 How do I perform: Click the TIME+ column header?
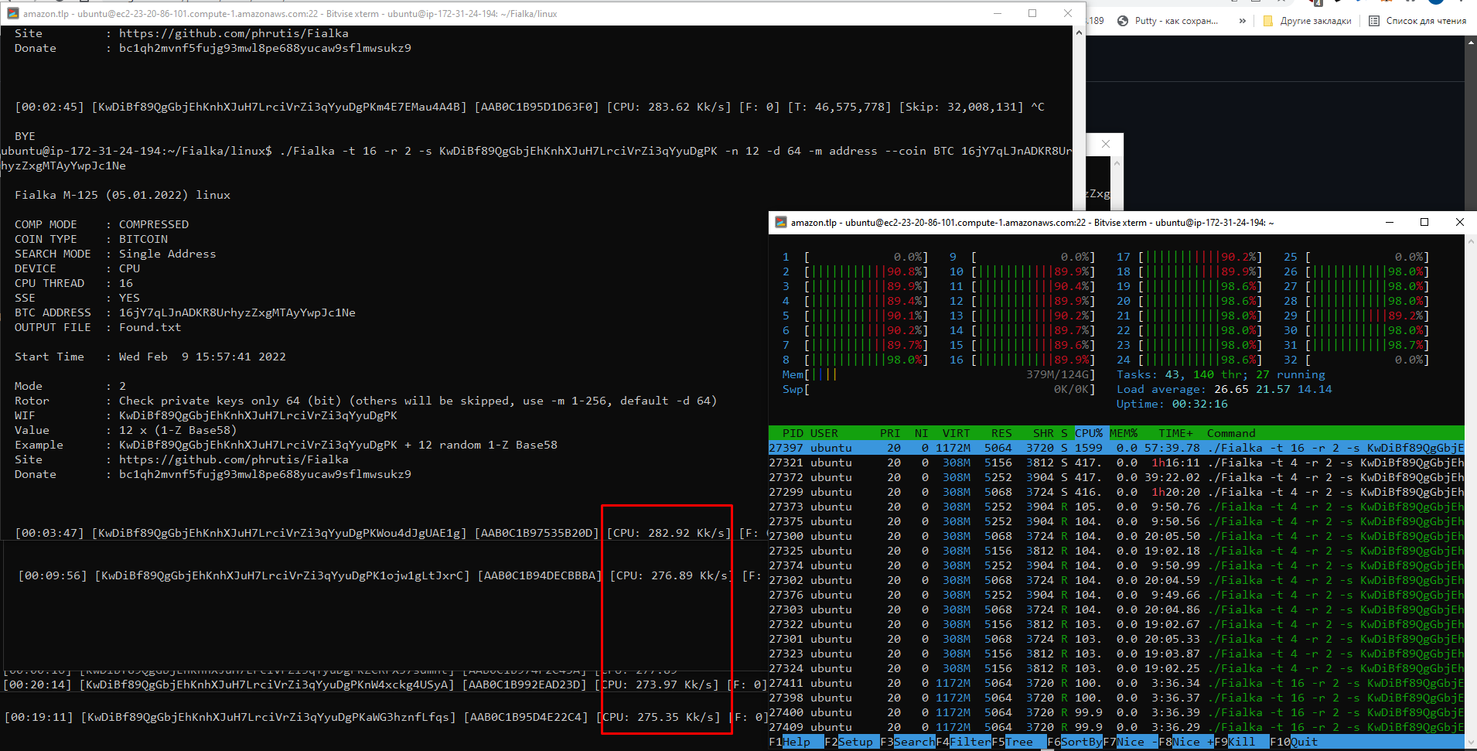tap(1175, 433)
